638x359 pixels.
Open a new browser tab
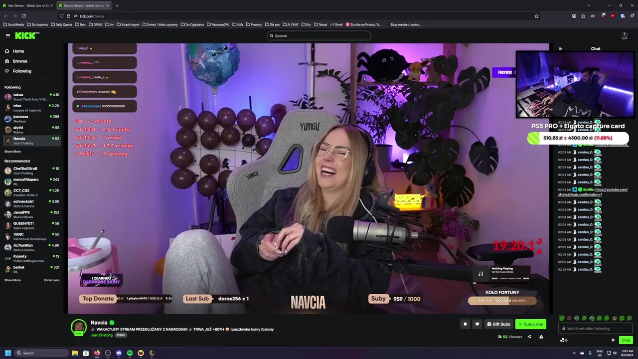[x=117, y=5]
